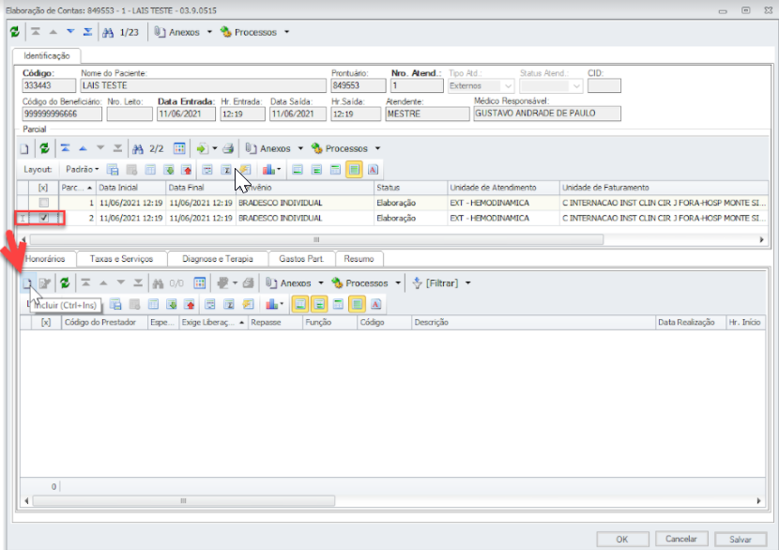The image size is (779, 550).
Task: Click red up-arrow icon in Honorários layout bar
Action: (190, 304)
